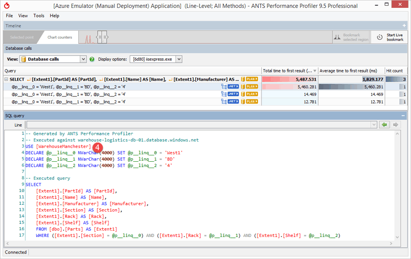This screenshot has width=411, height=259.
Task: Click the database cylinder icon on the 5,460.281 row
Action: 243,86
